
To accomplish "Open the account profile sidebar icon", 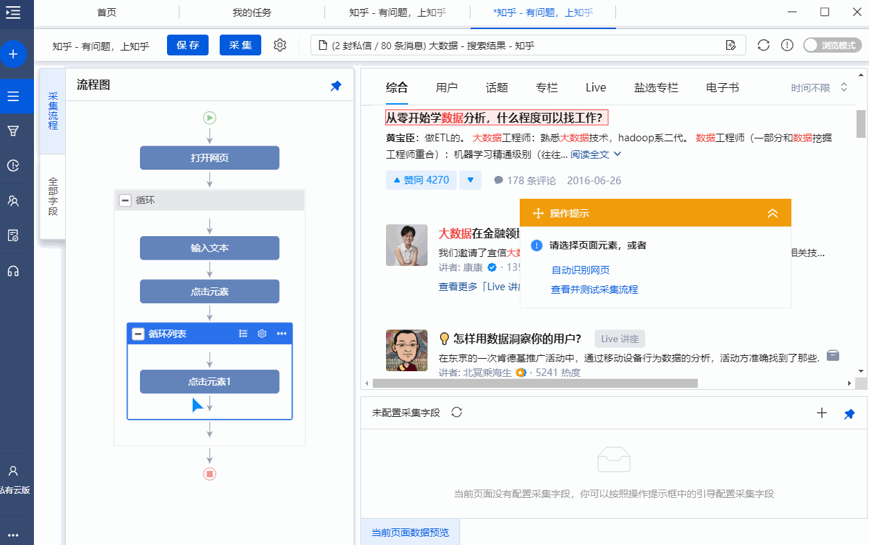I will [13, 471].
